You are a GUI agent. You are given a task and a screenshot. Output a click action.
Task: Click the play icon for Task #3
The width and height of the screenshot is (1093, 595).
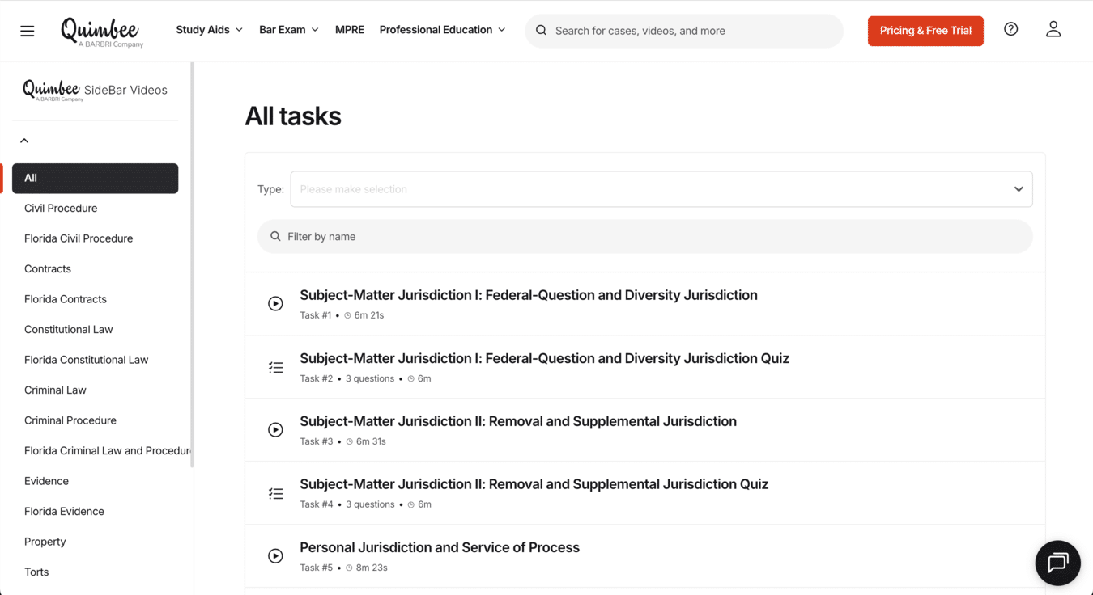(x=275, y=430)
